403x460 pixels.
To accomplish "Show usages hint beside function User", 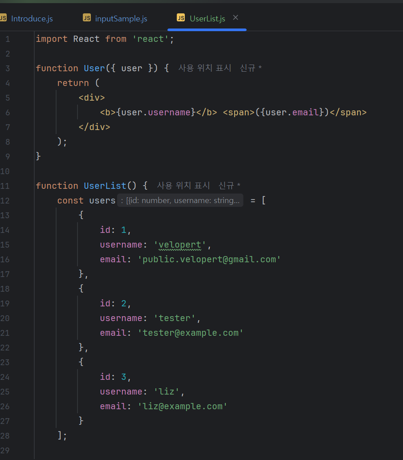I will coord(205,68).
